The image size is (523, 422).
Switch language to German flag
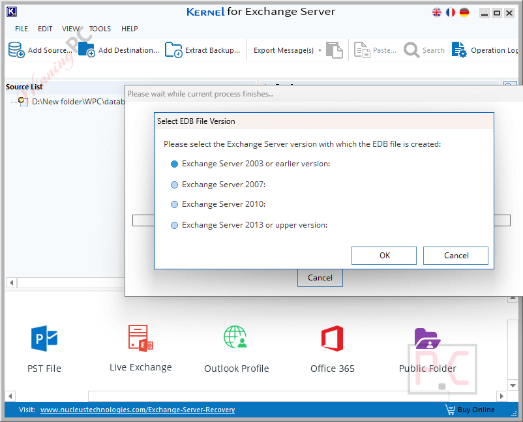point(464,12)
